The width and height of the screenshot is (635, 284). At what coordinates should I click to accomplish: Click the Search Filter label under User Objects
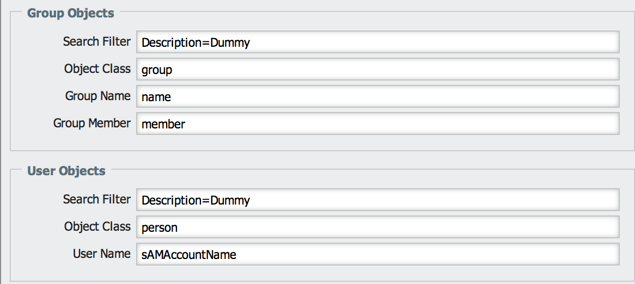[96, 199]
